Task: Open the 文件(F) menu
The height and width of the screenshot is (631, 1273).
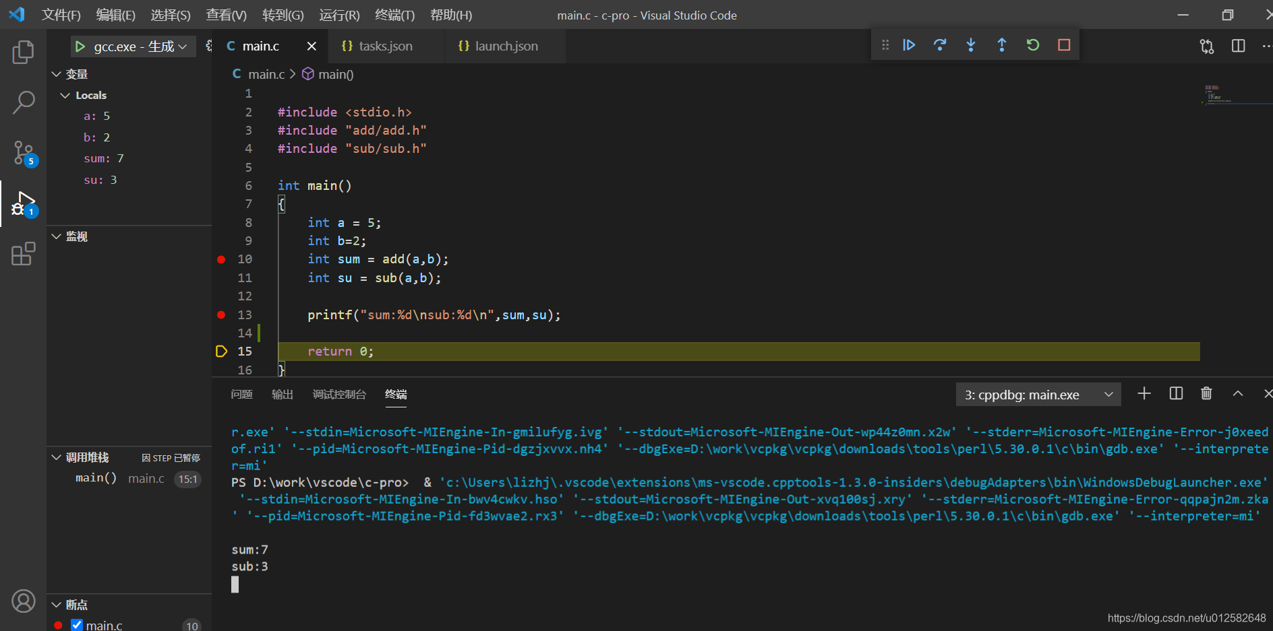Action: click(61, 15)
